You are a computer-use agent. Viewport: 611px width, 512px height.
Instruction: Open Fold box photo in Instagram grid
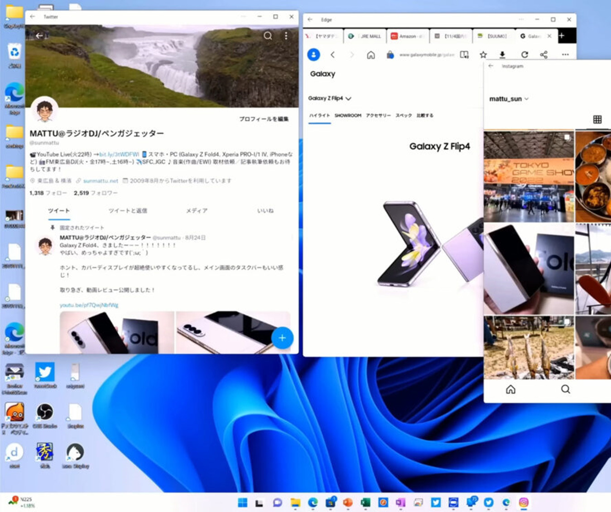tap(529, 269)
